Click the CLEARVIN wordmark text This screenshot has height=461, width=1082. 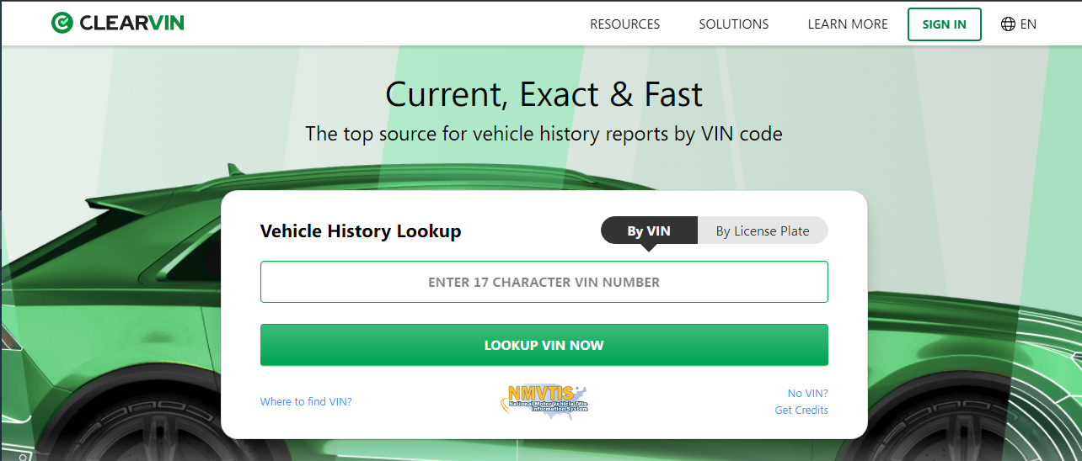131,24
